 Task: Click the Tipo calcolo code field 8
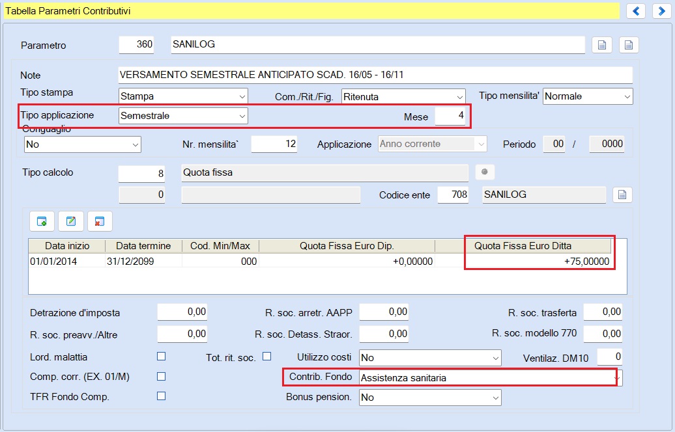[x=141, y=173]
